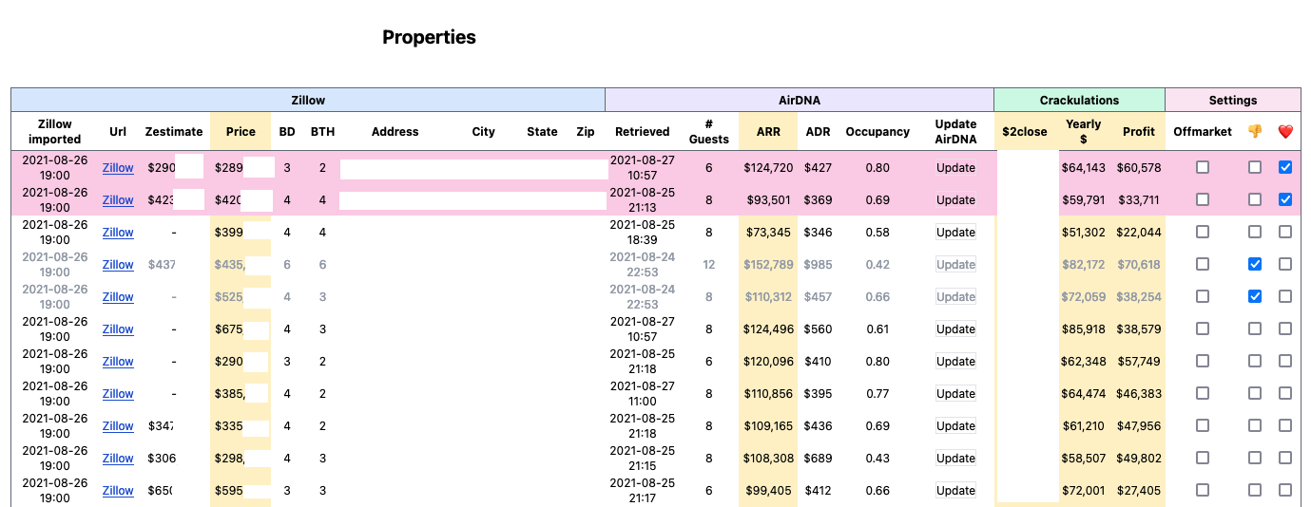Click the Occupancy column header

click(x=877, y=132)
